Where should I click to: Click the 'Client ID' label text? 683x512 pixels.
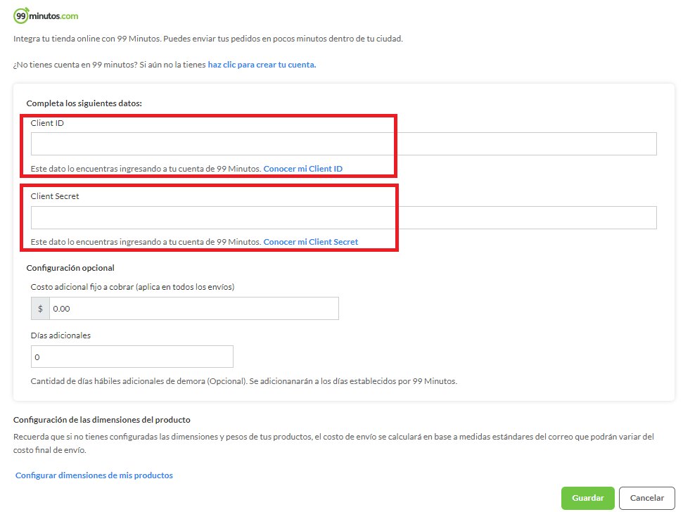coord(47,123)
